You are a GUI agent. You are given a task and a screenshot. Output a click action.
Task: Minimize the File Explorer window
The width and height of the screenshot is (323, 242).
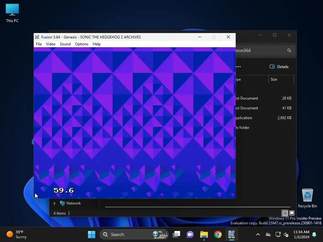261,35
